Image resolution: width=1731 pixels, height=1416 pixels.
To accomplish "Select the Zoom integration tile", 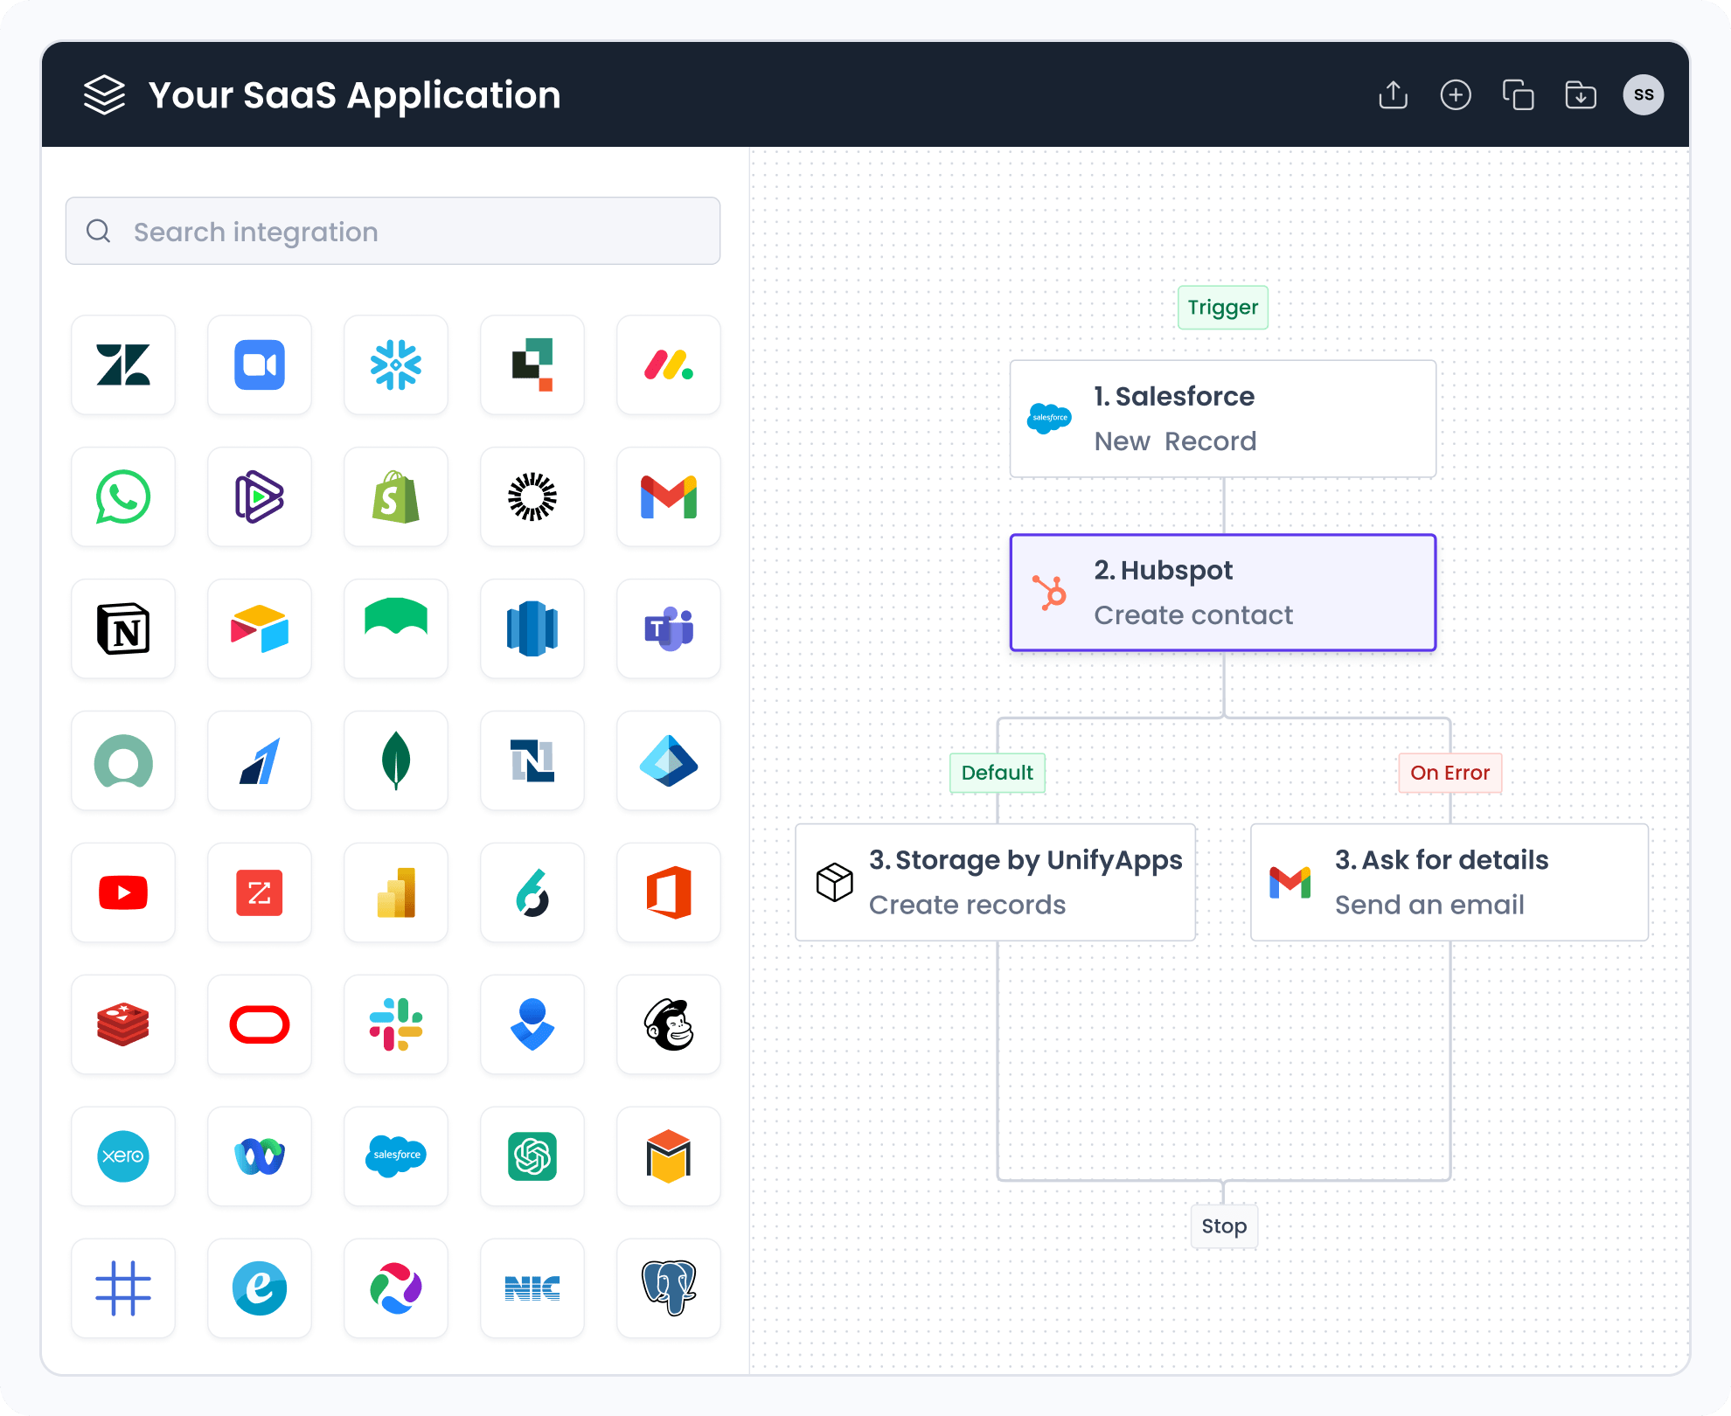I will 260,365.
